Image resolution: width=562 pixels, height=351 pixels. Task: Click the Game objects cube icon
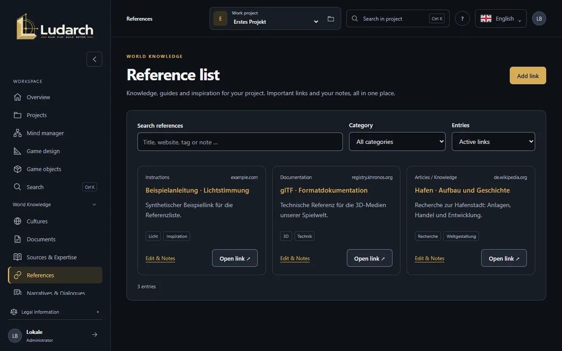click(x=18, y=169)
